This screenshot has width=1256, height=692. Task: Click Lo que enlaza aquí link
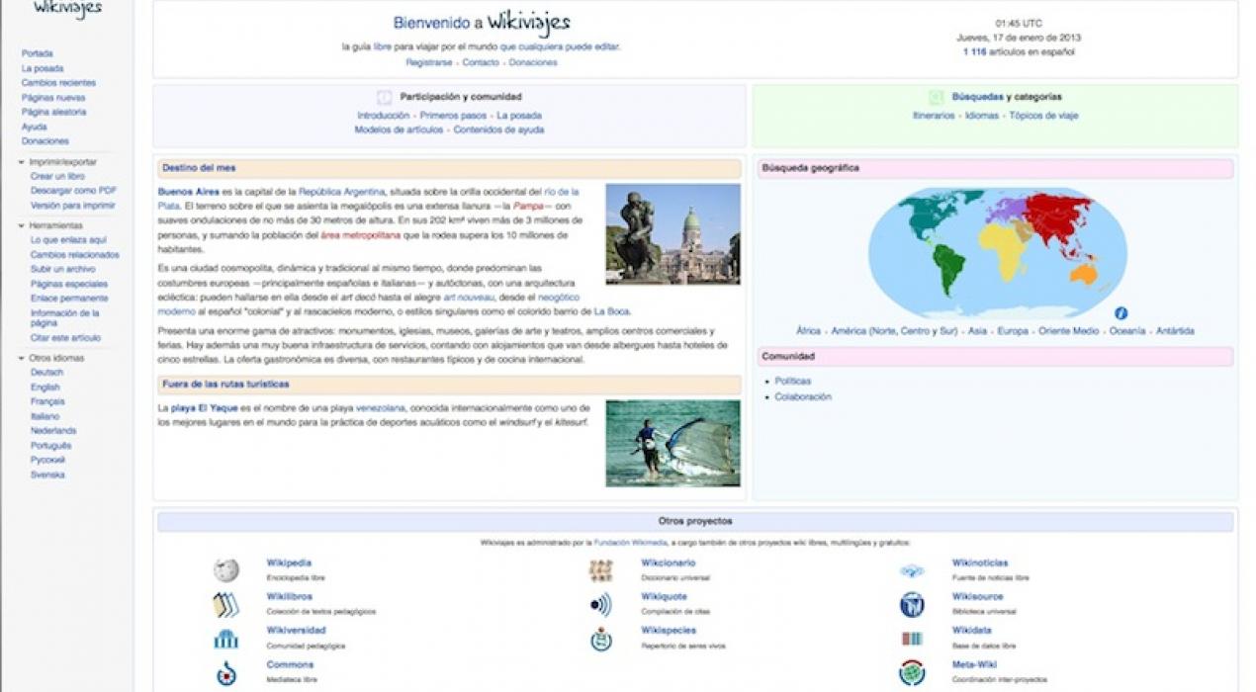coord(68,240)
